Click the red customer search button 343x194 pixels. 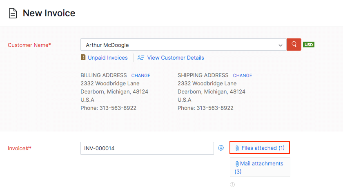coord(294,45)
